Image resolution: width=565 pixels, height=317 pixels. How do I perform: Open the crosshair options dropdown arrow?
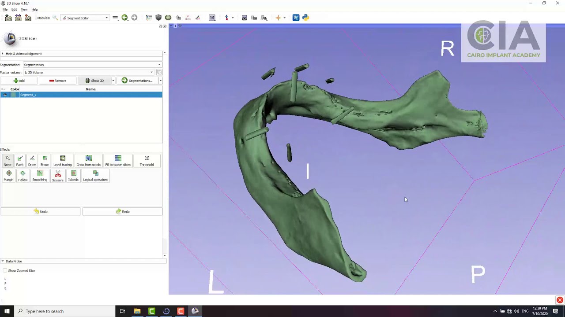tap(284, 18)
